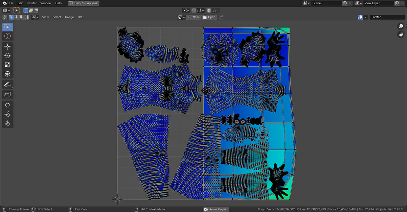
Task: Activate the Move tool
Action: (8, 47)
